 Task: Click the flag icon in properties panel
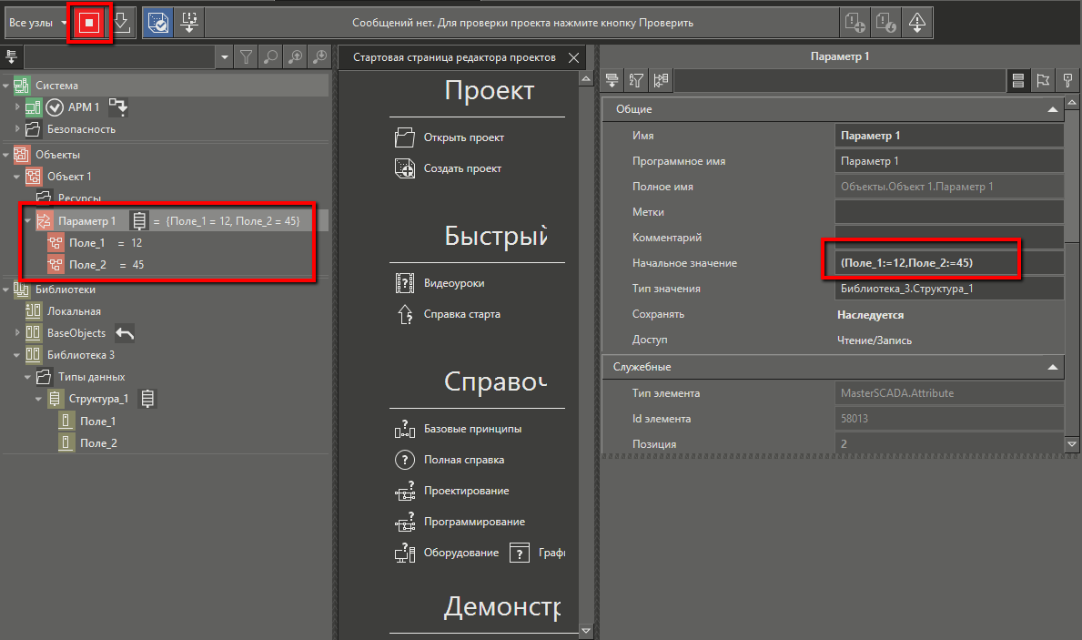[x=1043, y=80]
